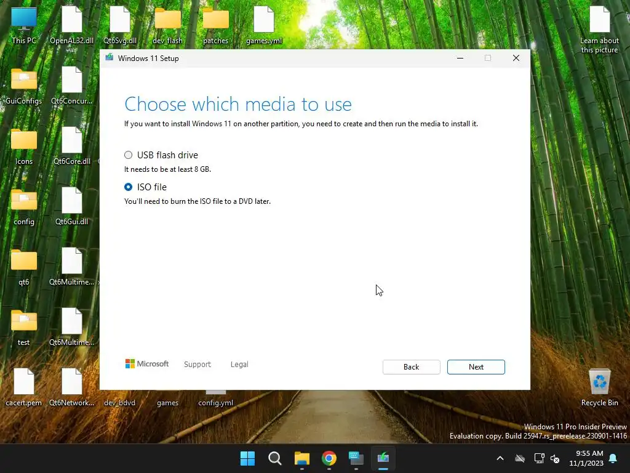Click the muted volume tray icon

pos(555,458)
